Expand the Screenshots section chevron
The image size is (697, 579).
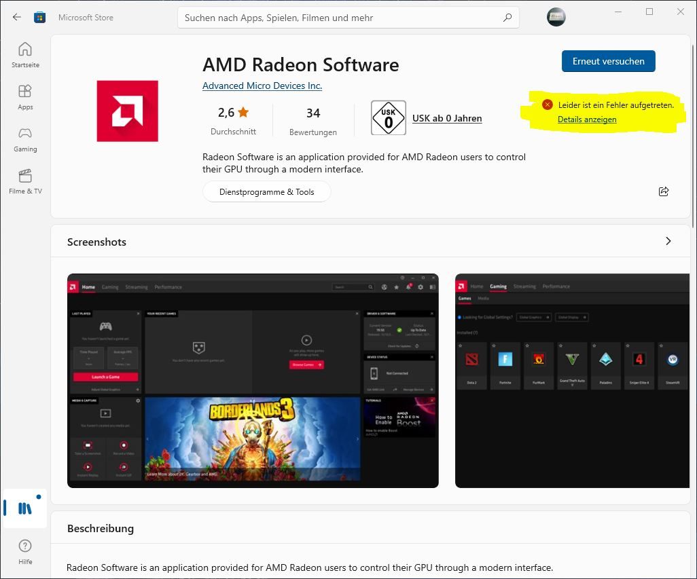(x=668, y=241)
